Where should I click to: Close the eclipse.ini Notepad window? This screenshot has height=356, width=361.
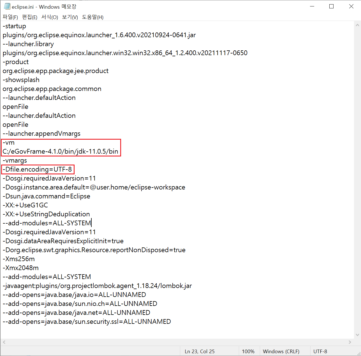coord(351,6)
